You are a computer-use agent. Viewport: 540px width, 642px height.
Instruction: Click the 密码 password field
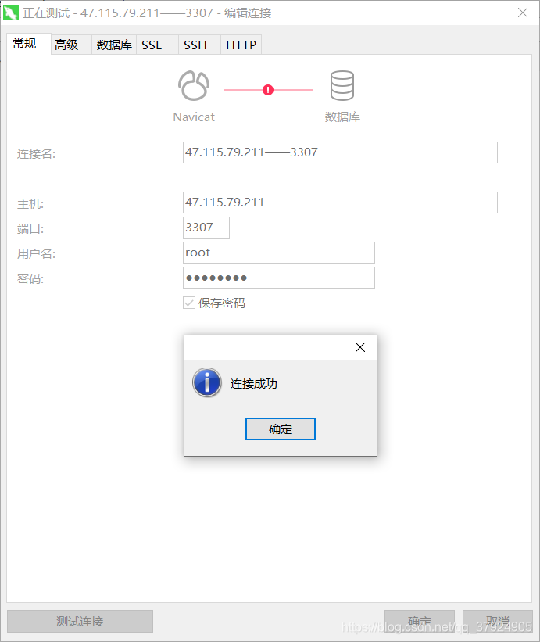(278, 278)
